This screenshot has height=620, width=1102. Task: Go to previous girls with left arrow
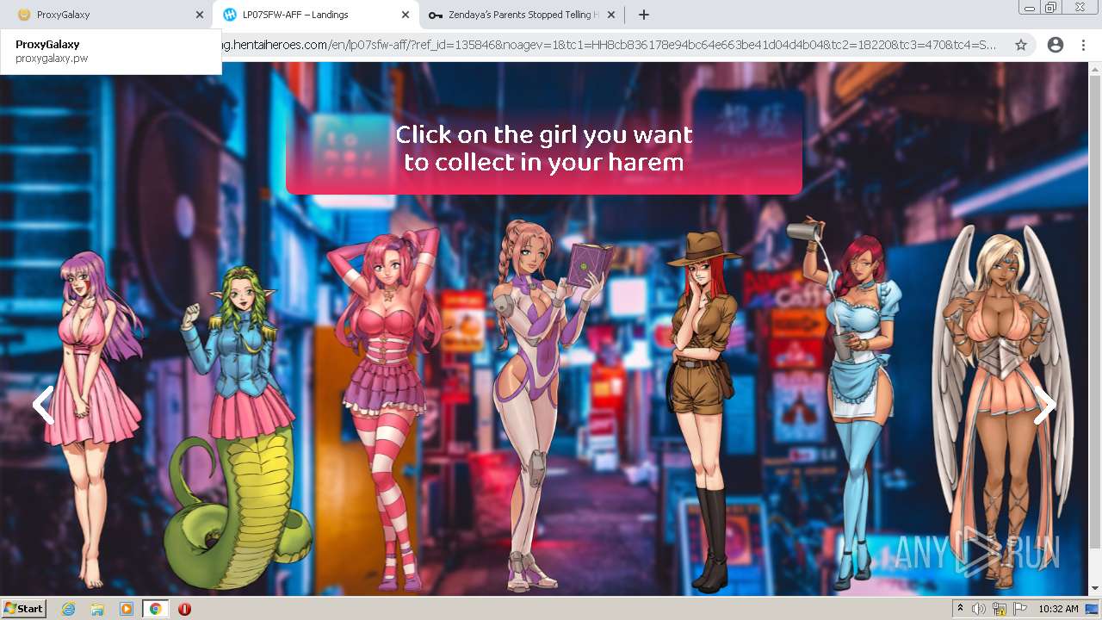(43, 405)
